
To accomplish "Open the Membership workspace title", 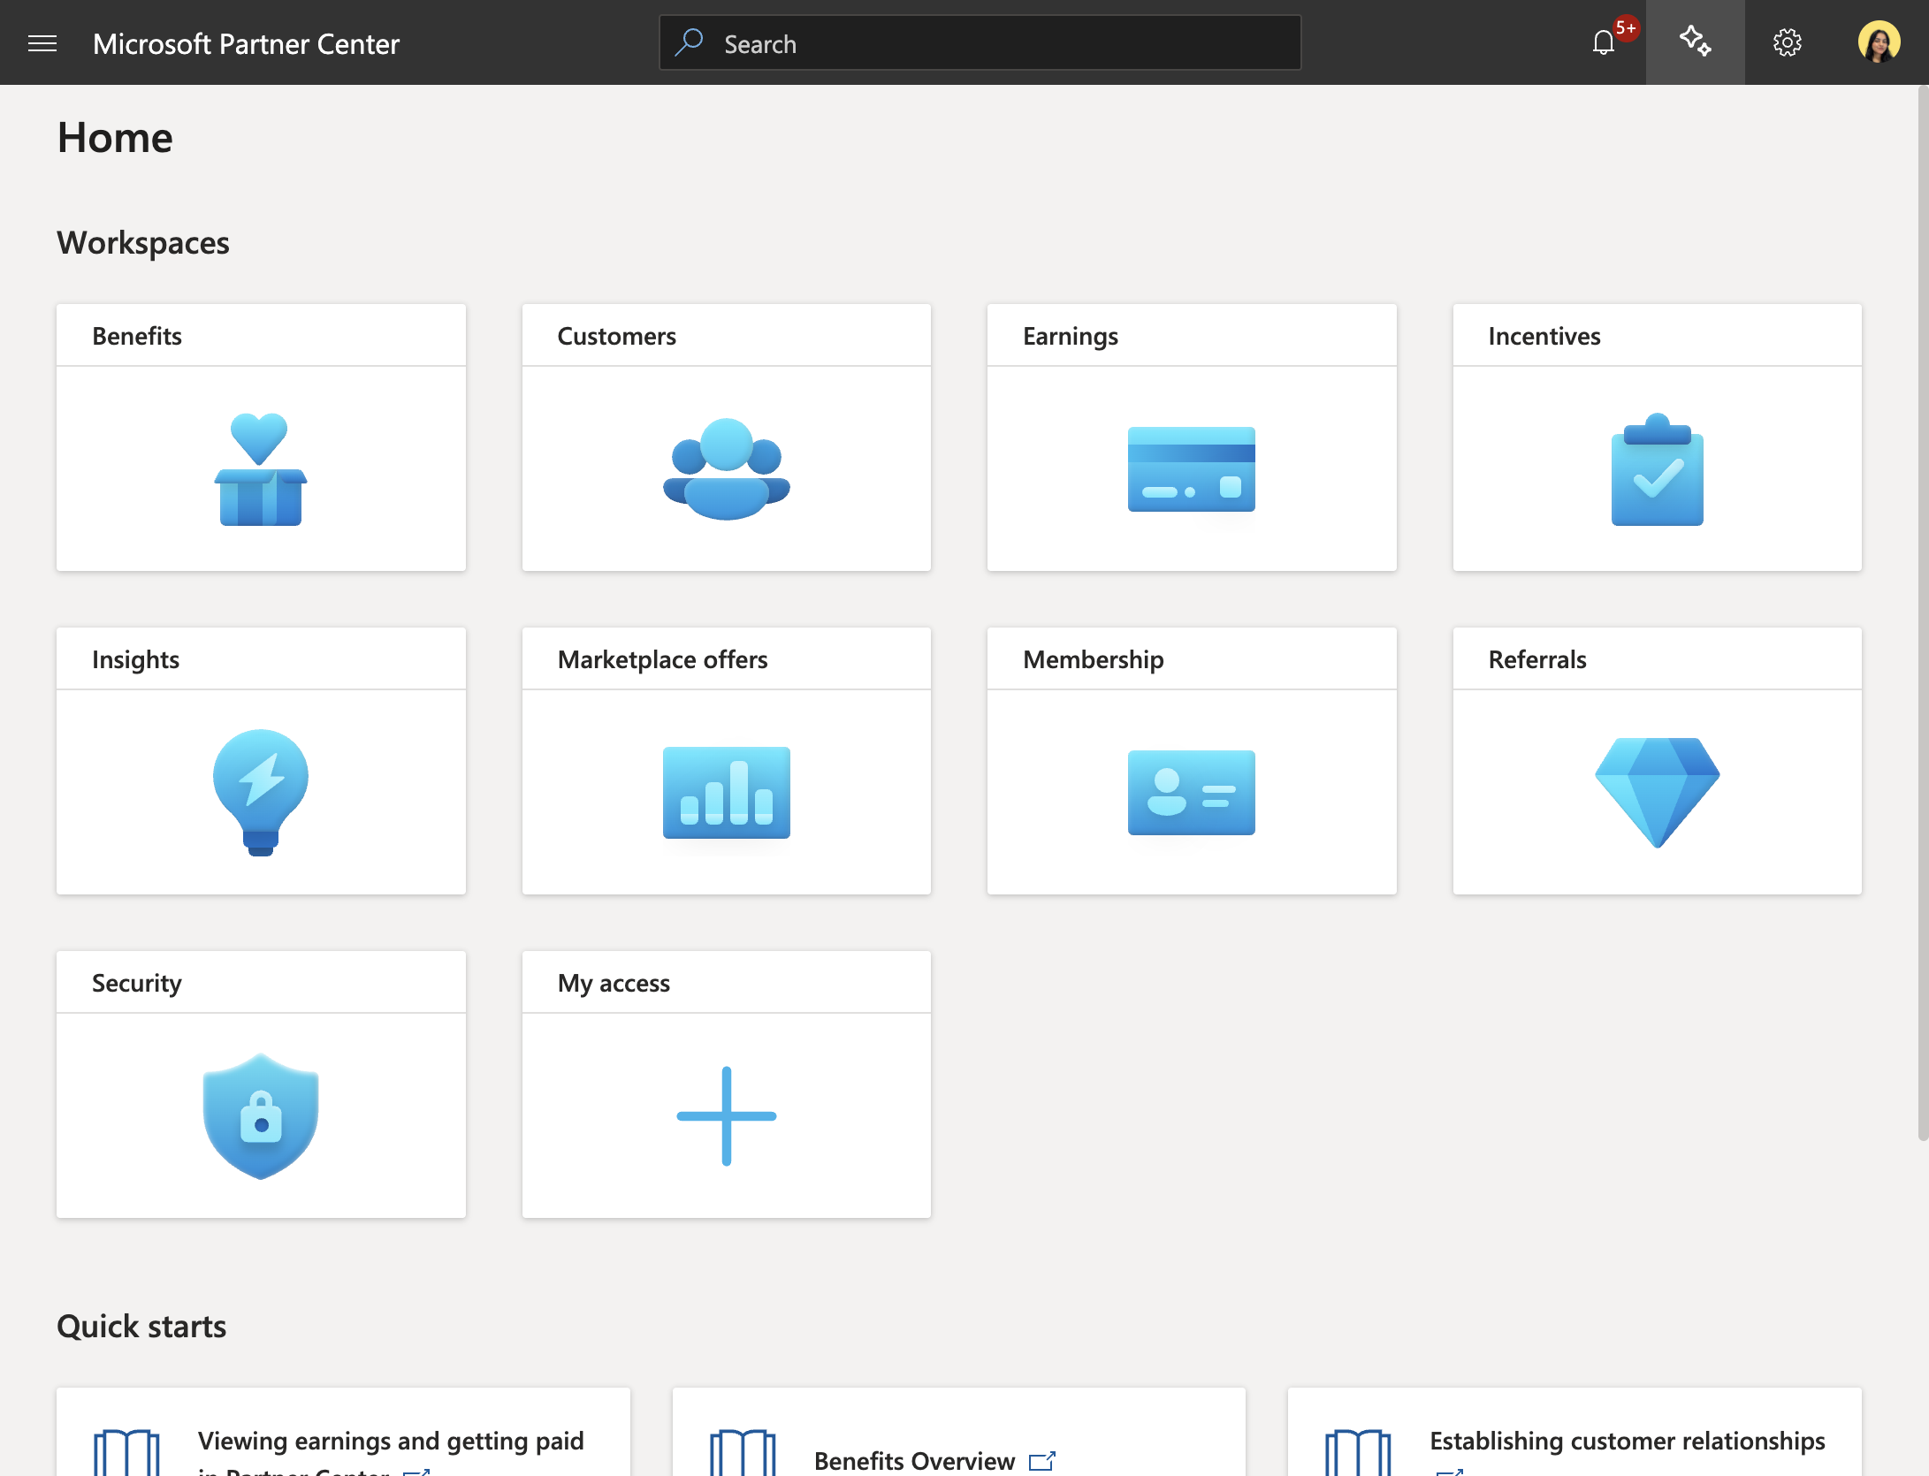I will click(1094, 659).
